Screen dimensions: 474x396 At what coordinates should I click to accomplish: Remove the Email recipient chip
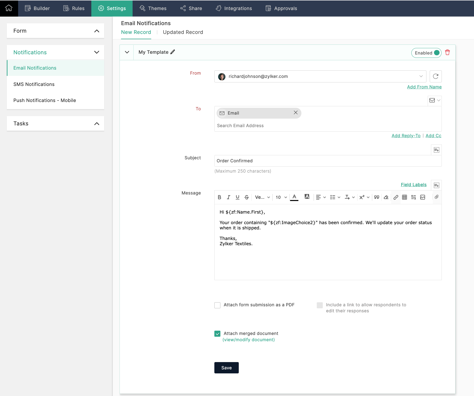(296, 113)
